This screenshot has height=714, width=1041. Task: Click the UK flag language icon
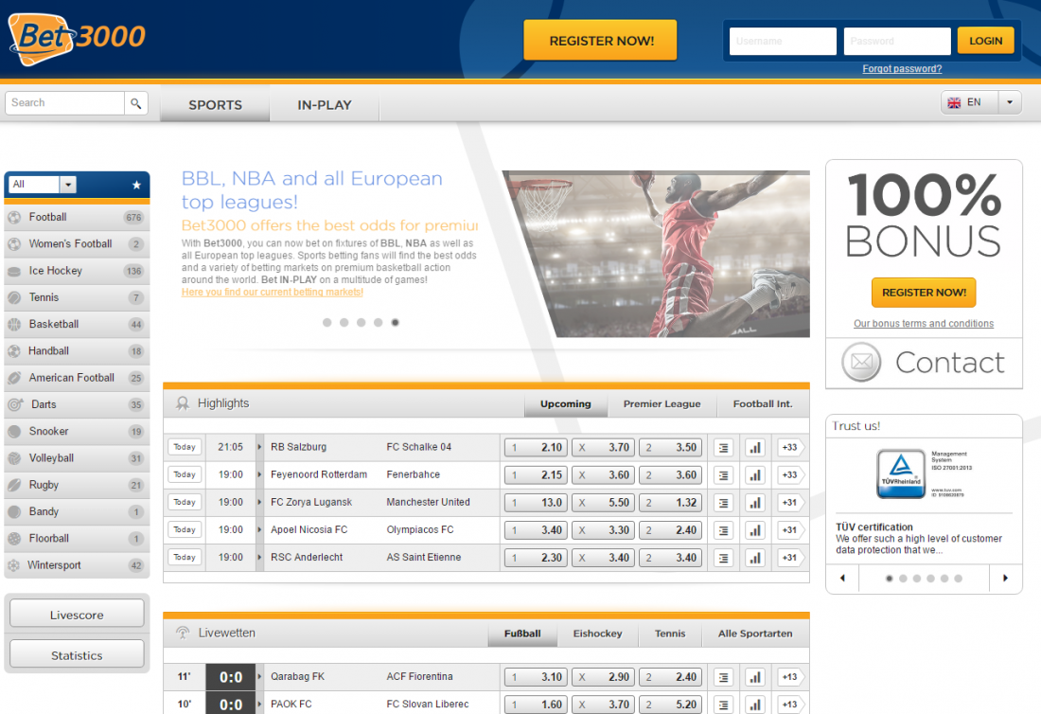(954, 103)
